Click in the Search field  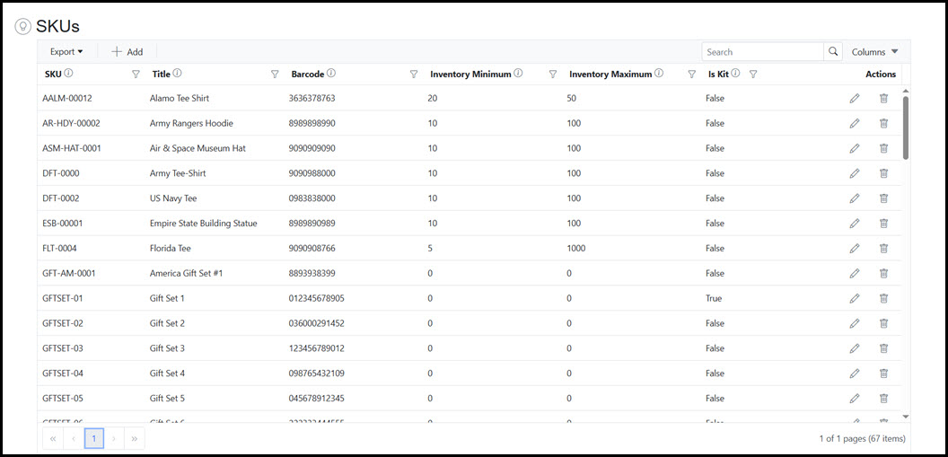tap(762, 52)
